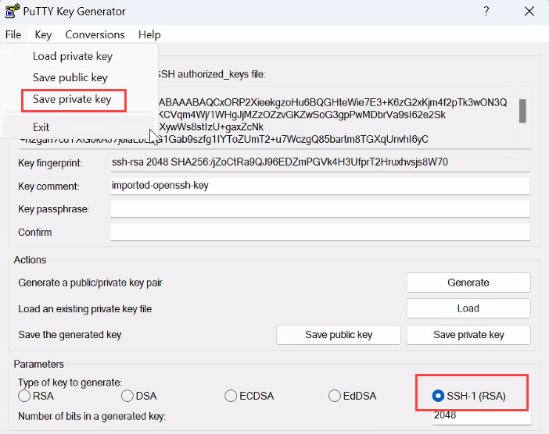
Task: Click the 'Save the generated key' text
Action: (70, 335)
